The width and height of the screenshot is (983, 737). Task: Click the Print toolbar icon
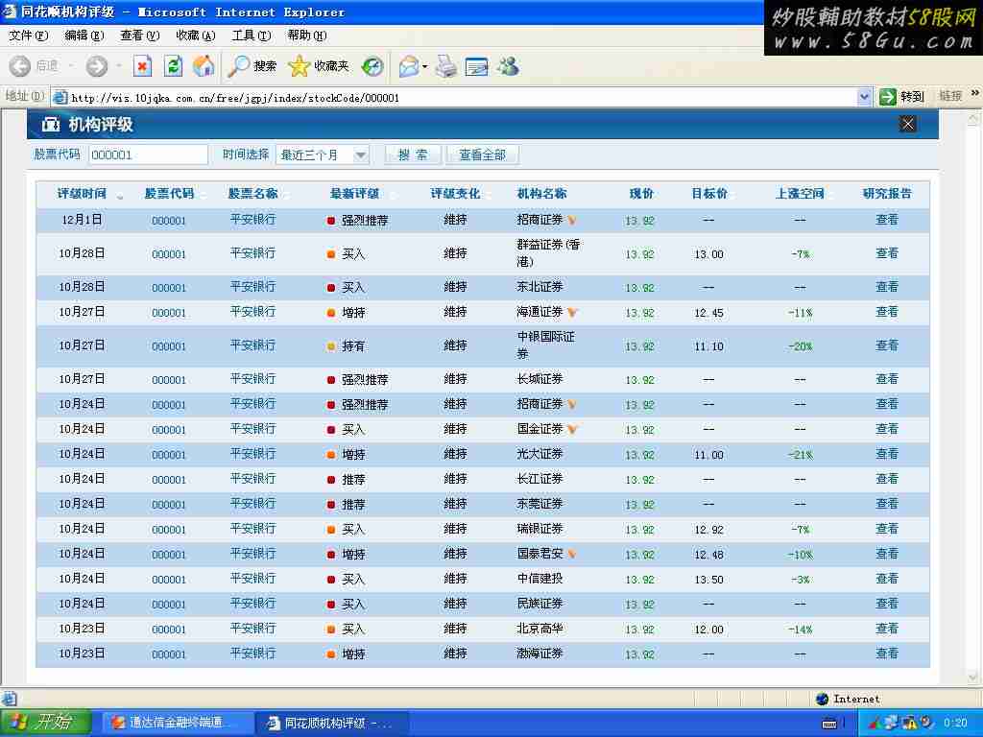tap(446, 66)
